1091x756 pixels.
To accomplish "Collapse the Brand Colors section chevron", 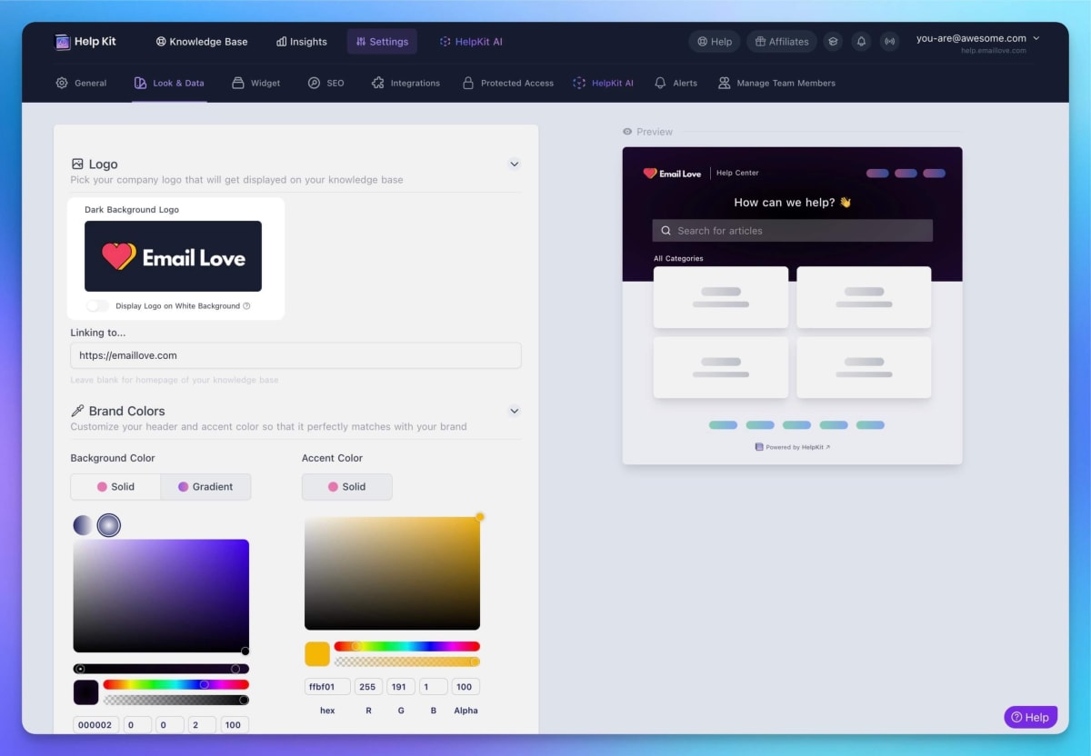I will (x=514, y=411).
